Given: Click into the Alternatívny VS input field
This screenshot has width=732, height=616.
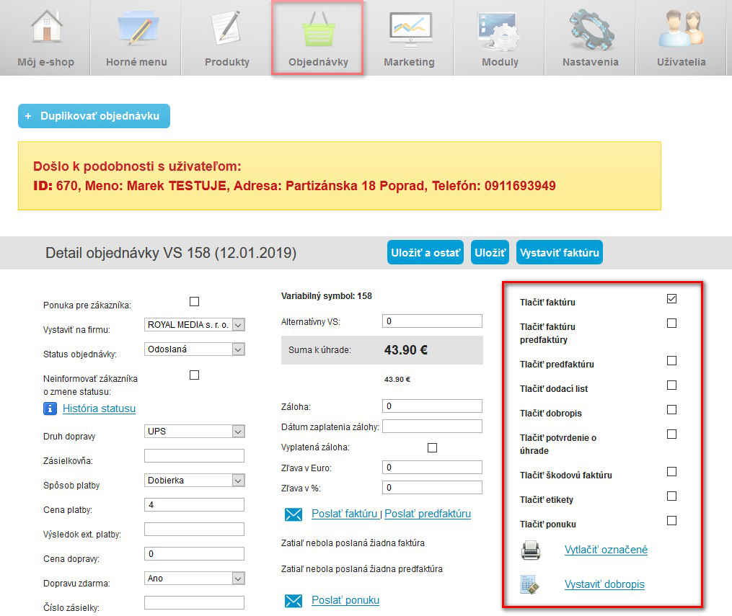Looking at the screenshot, I should (432, 321).
